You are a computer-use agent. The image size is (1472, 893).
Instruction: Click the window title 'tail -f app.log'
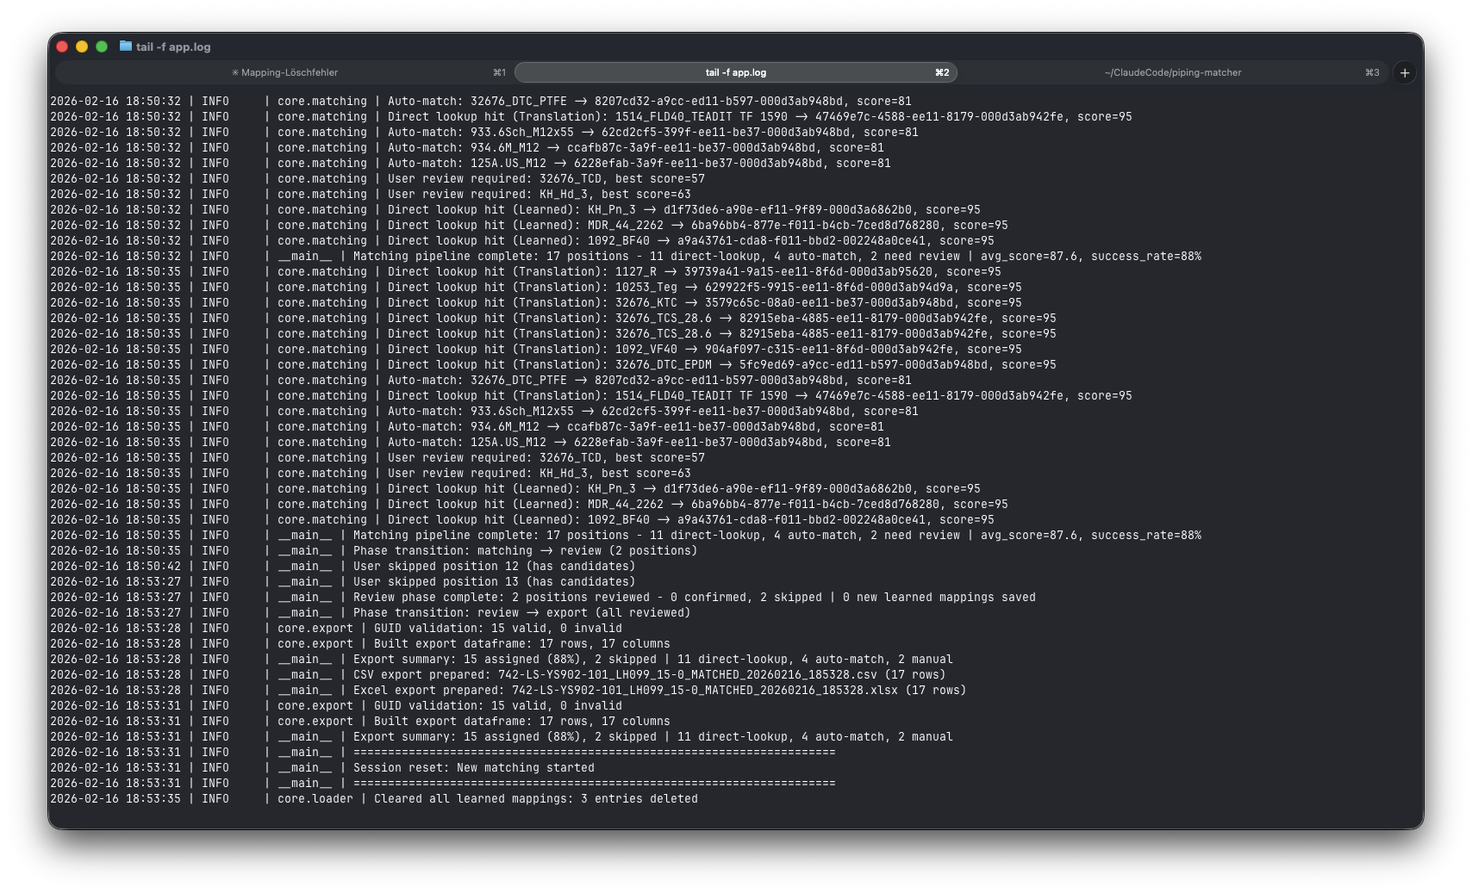pos(173,47)
